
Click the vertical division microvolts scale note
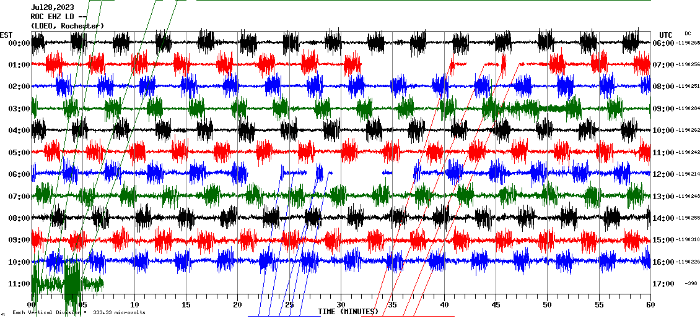point(79,312)
